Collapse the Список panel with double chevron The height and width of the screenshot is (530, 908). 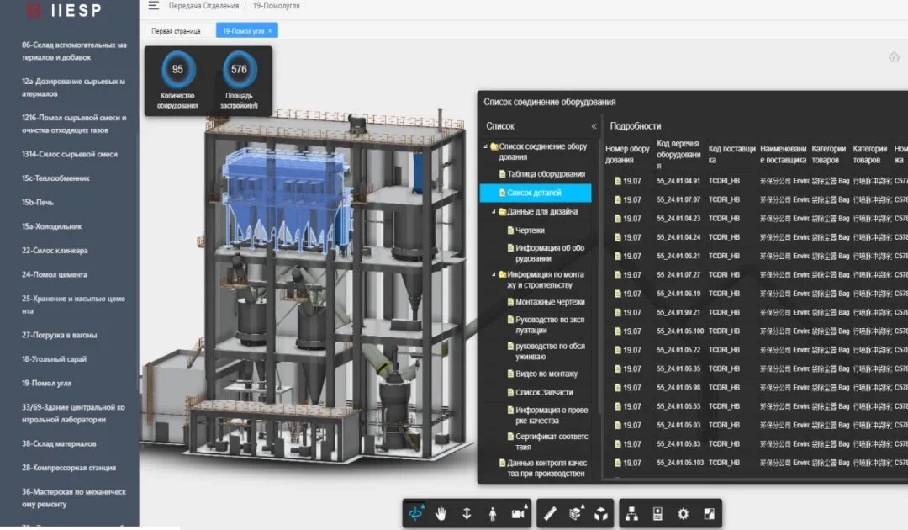coord(594,126)
